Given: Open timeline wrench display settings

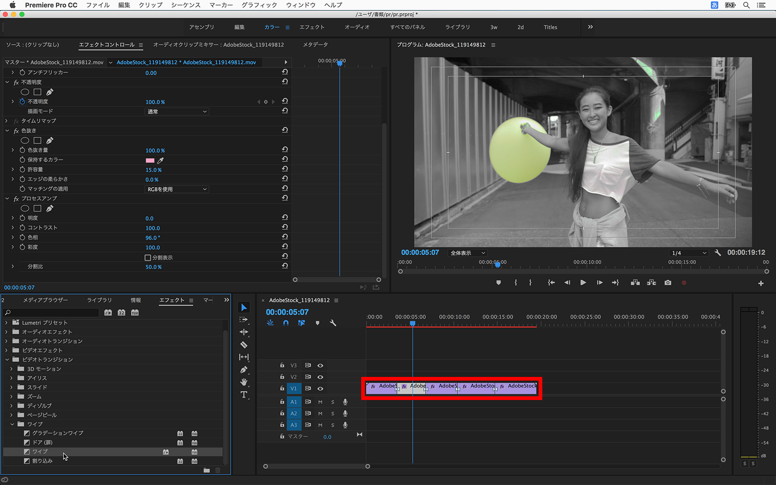Looking at the screenshot, I should [333, 323].
